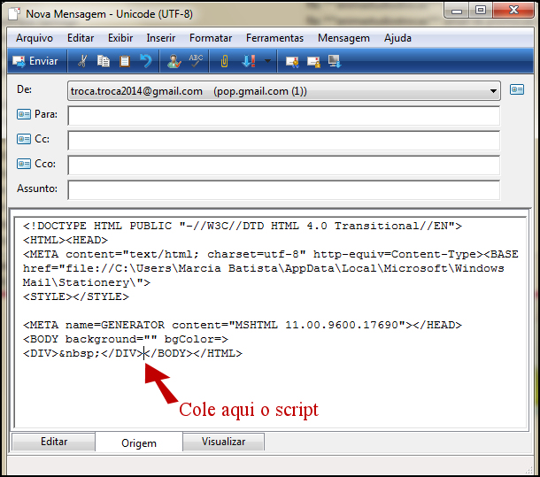The image size is (540, 477).
Task: Open the Ferramentas menu
Action: pyautogui.click(x=274, y=38)
